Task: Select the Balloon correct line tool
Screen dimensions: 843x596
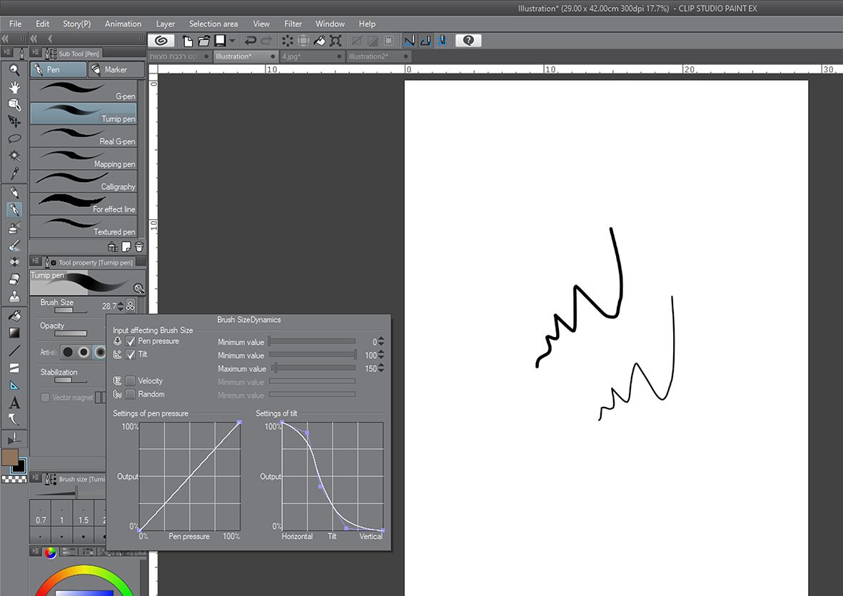Action: click(14, 419)
